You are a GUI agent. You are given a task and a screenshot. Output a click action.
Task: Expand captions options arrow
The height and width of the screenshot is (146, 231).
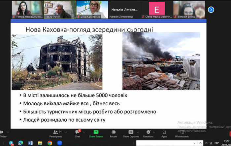click(x=138, y=132)
